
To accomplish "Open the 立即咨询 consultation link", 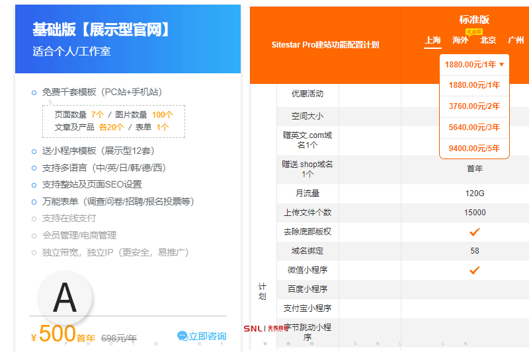I will pyautogui.click(x=202, y=336).
